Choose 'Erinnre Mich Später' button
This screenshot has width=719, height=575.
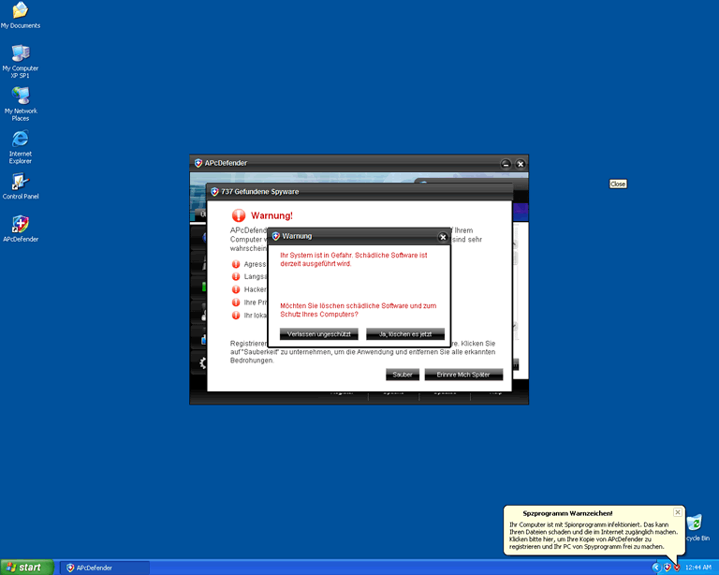tap(463, 375)
